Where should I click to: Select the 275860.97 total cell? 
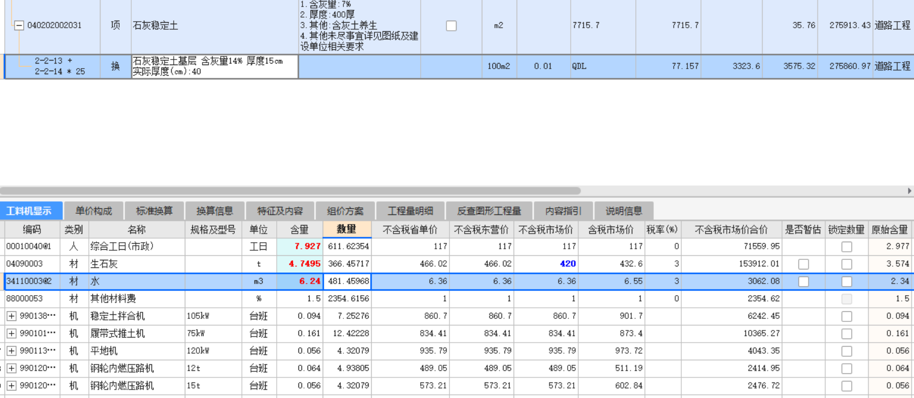(845, 67)
